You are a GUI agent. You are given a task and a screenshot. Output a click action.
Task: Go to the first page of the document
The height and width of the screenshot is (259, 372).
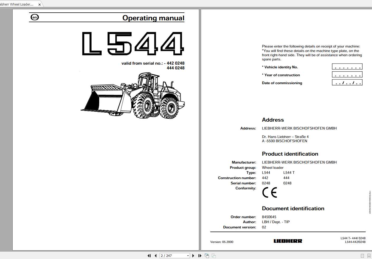[x=149, y=256]
